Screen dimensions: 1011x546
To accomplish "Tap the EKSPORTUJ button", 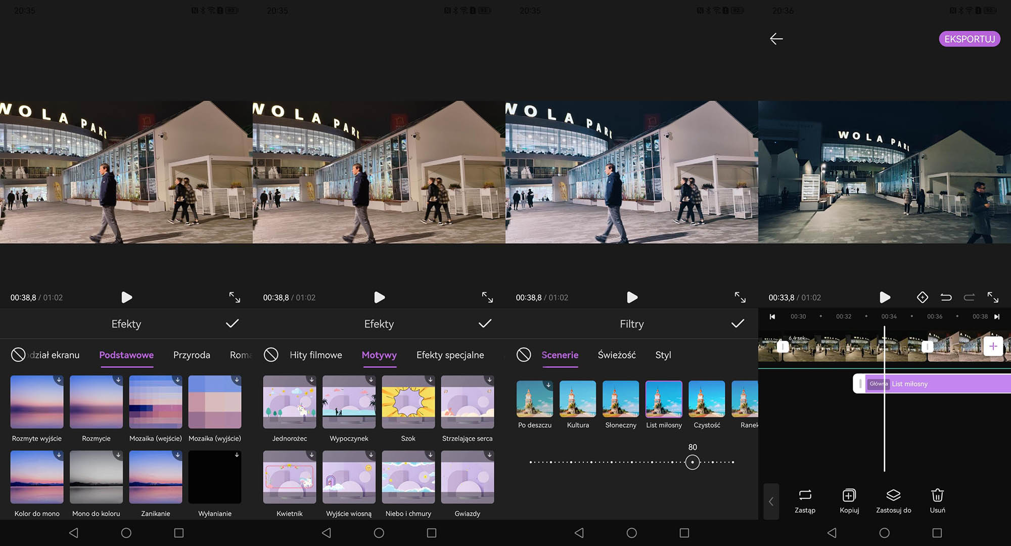I will click(970, 39).
